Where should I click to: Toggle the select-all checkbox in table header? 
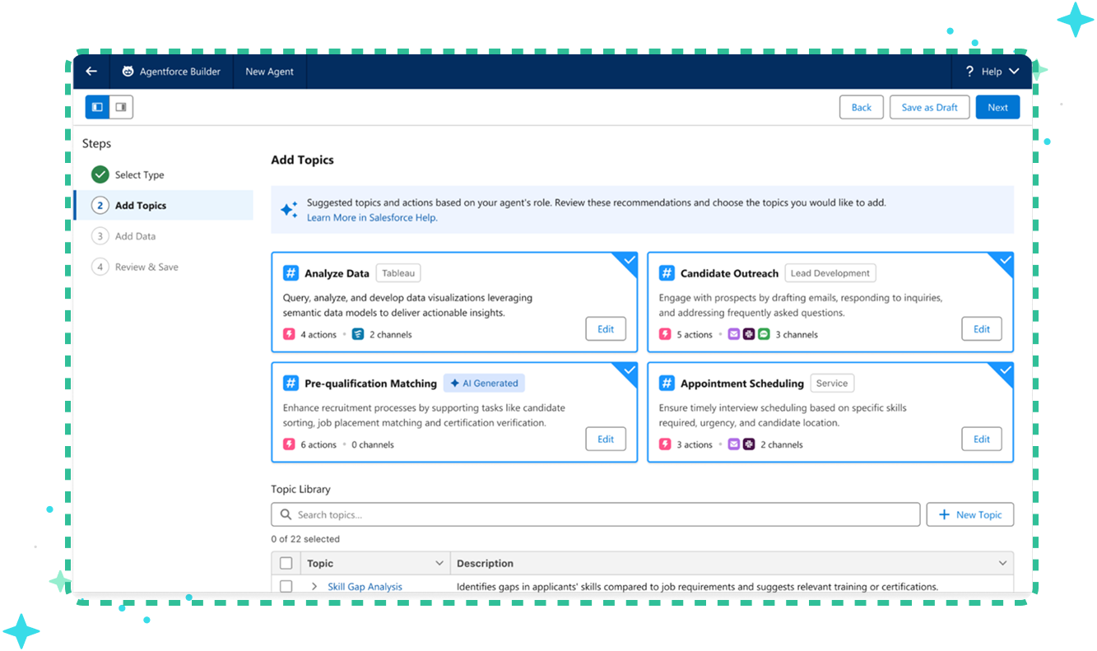click(286, 564)
